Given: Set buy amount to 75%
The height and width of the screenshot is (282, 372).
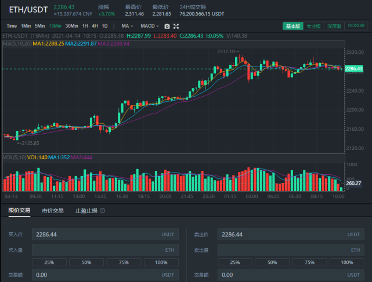Looking at the screenshot, I should click(124, 262).
